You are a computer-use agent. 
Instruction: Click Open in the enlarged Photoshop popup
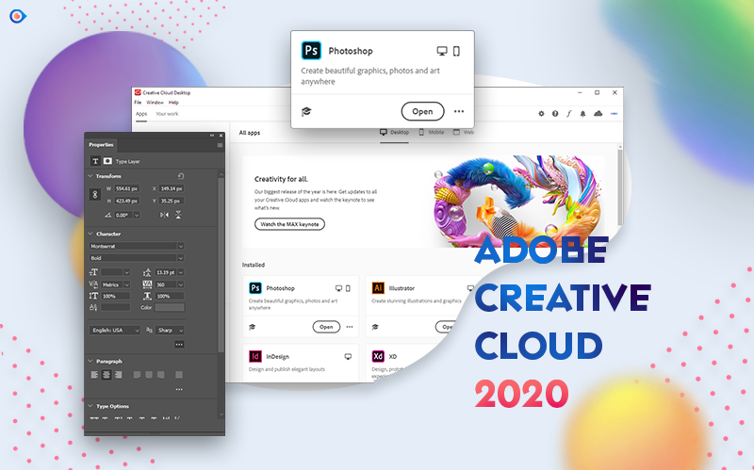pos(422,111)
